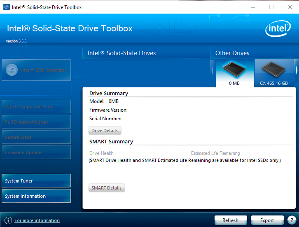This screenshot has height=227, width=299.
Task: Open the Secure Erase option
Action: (36, 137)
